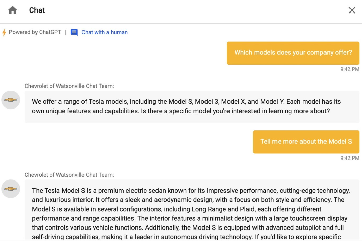This screenshot has height=241, width=362.
Task: Click the Chat Team label above the Tesla models reply
Action: [69, 86]
